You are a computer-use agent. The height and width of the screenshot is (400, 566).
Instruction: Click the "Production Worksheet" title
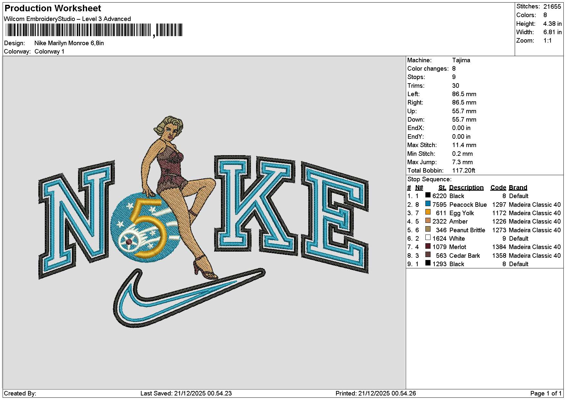pos(53,8)
